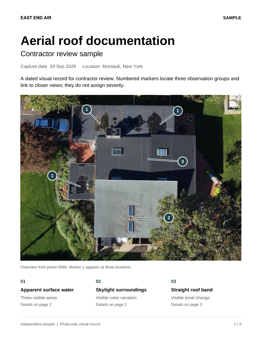Click the "1 / 3" page indicator
Image resolution: width=262 pixels, height=339 pixels.
[x=237, y=324]
